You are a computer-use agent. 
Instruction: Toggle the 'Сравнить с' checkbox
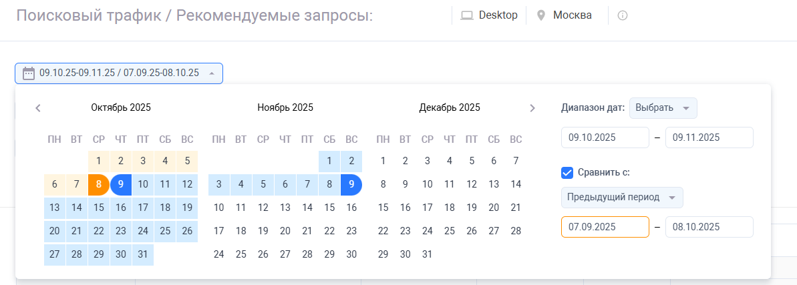(x=567, y=173)
